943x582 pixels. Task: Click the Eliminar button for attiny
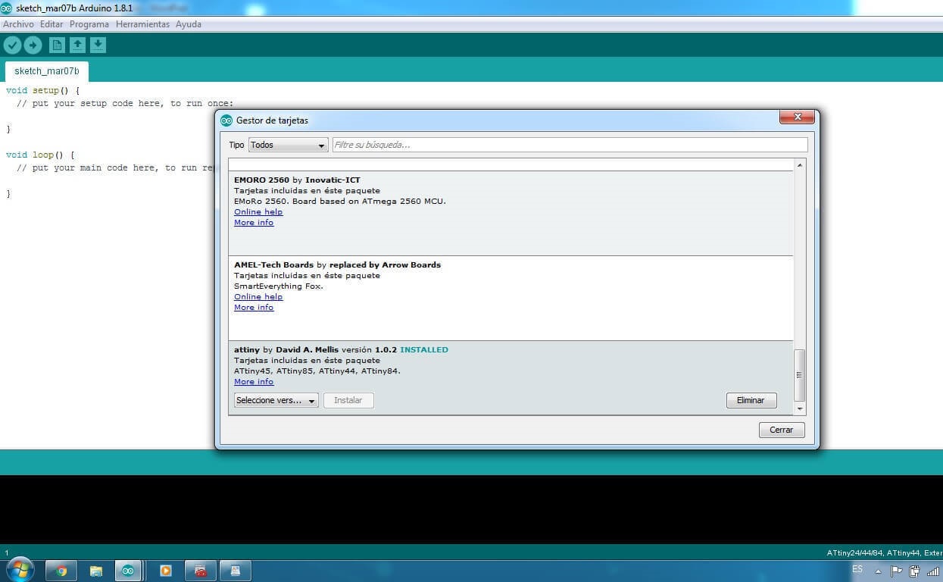(751, 400)
